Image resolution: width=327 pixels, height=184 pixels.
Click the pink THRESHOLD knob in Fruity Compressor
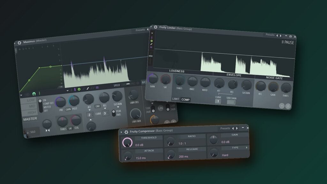pyautogui.click(x=127, y=142)
